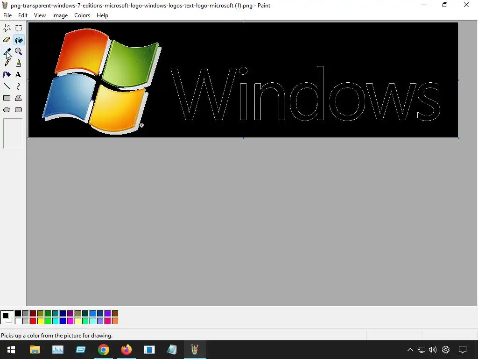Select the Airbrush spray can tool
The width and height of the screenshot is (478, 359).
[x=7, y=74]
